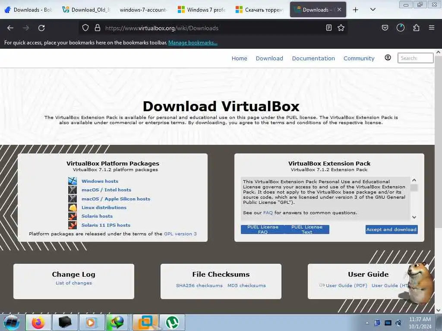Open the Home navigation item
The width and height of the screenshot is (442, 331).
tap(239, 58)
